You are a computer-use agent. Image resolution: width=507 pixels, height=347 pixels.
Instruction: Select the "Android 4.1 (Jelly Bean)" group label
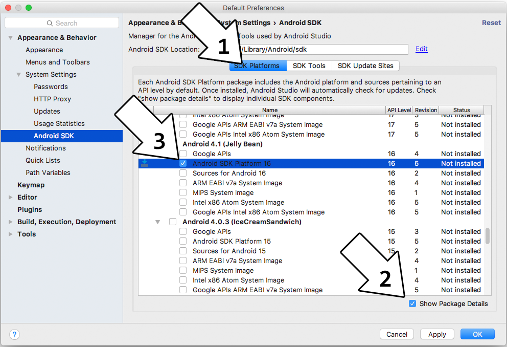click(222, 144)
